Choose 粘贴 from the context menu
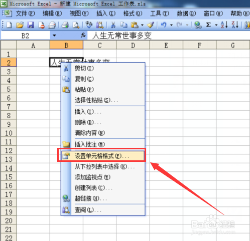The height and width of the screenshot is (241, 250). [103, 90]
